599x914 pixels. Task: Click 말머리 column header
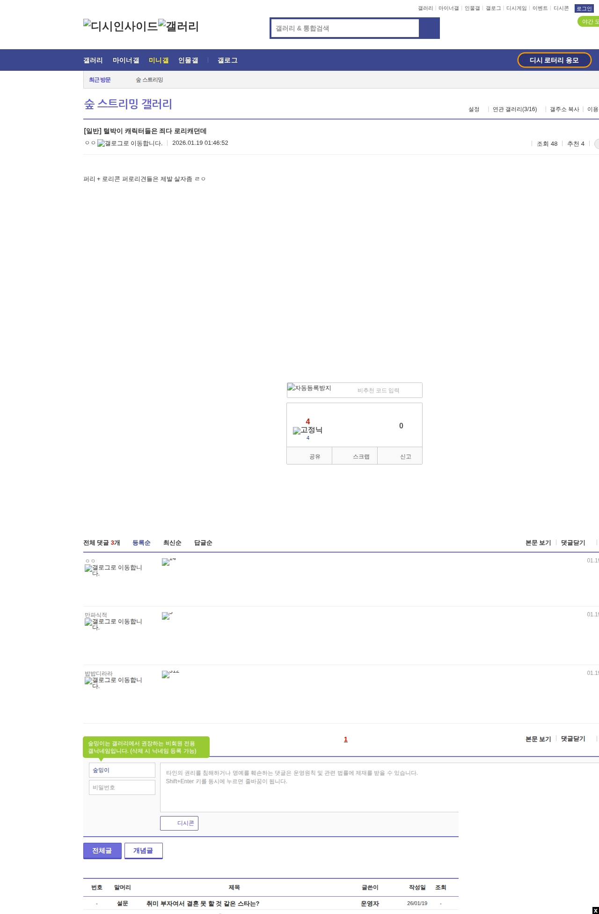[x=123, y=887]
